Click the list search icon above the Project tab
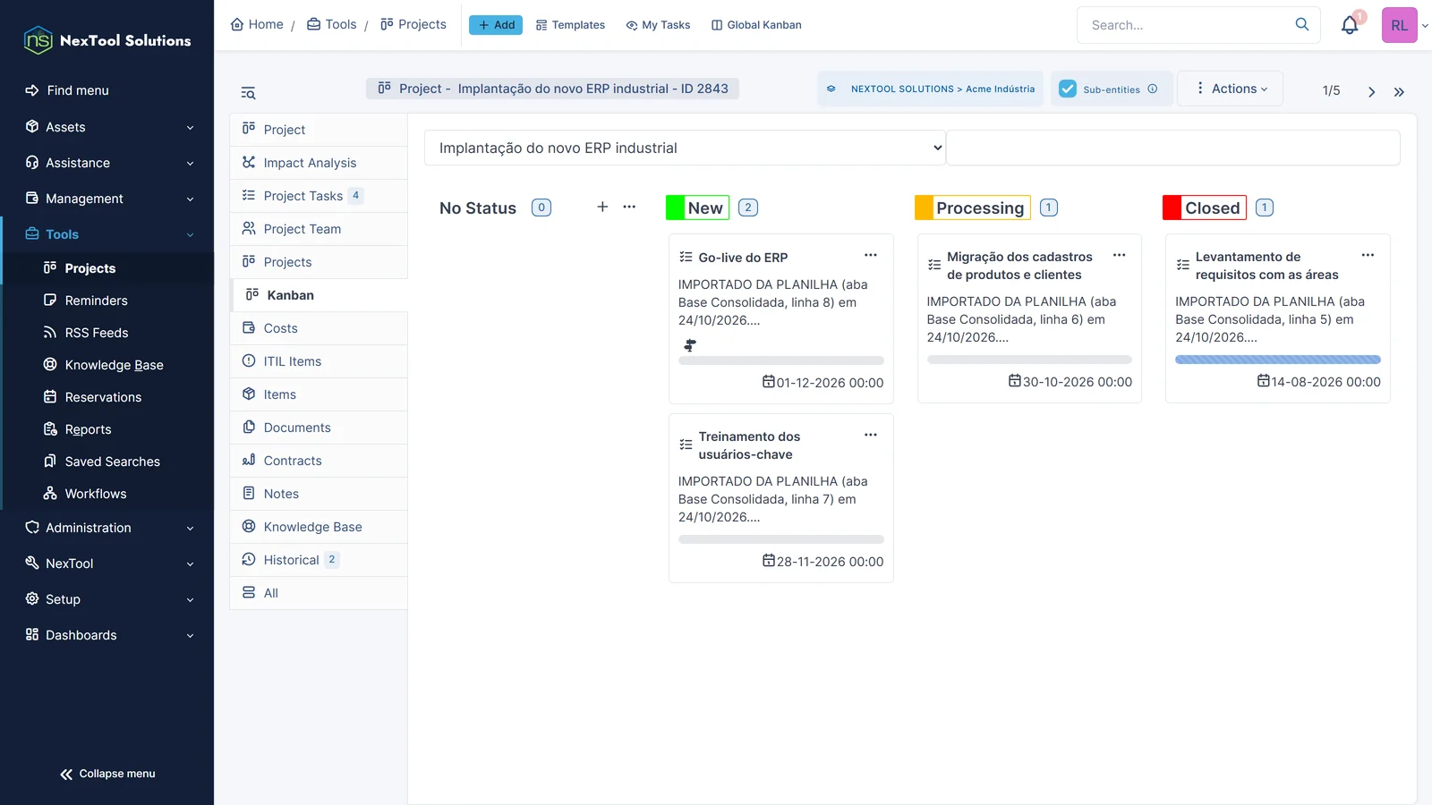The width and height of the screenshot is (1432, 805). (248, 93)
